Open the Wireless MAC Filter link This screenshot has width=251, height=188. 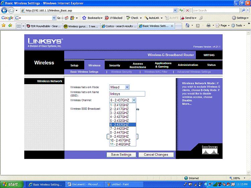[x=156, y=72]
